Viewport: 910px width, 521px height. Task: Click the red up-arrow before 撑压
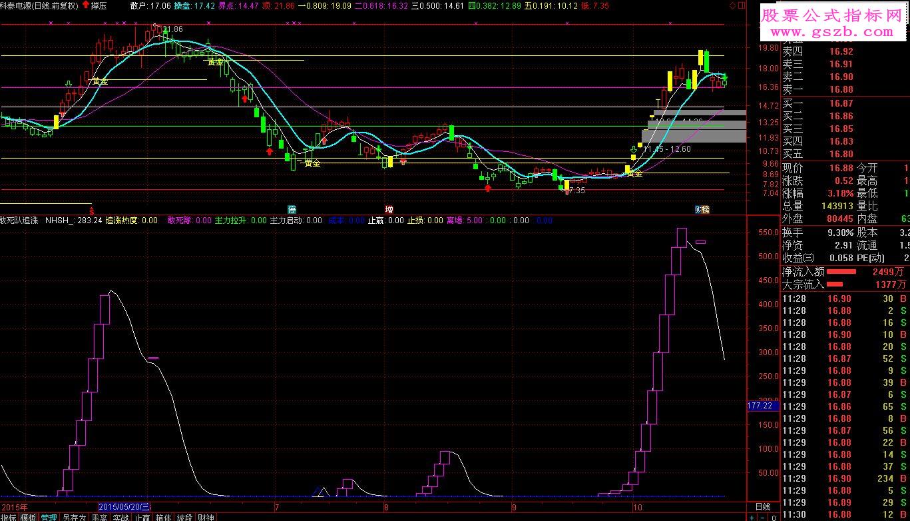(x=85, y=5)
